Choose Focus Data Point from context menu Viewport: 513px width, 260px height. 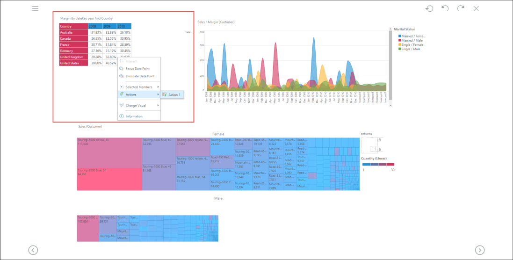coord(137,69)
